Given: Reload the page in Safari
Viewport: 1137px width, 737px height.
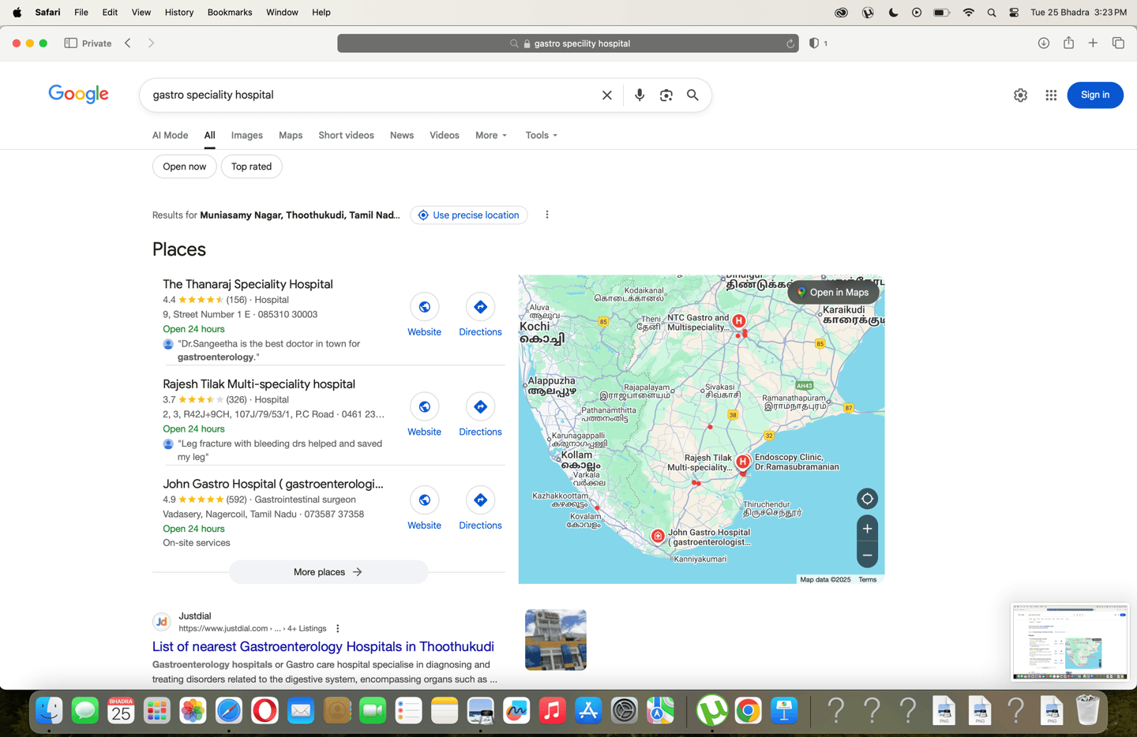Looking at the screenshot, I should 790,43.
